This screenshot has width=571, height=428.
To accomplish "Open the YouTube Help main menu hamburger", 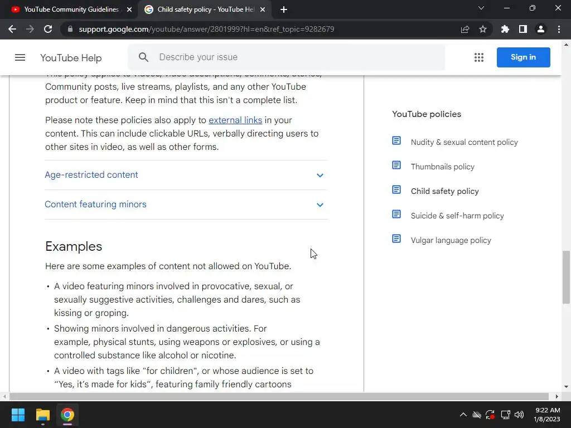I will (x=20, y=57).
